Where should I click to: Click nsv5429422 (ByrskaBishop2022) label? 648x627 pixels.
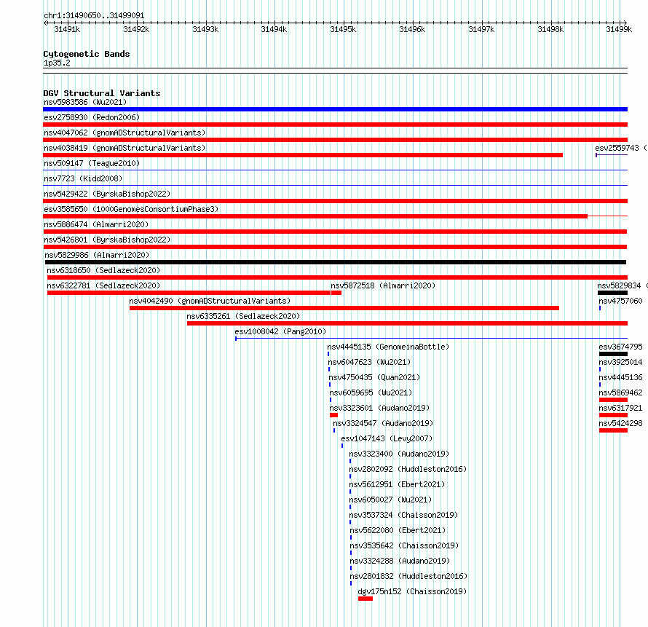(x=107, y=194)
